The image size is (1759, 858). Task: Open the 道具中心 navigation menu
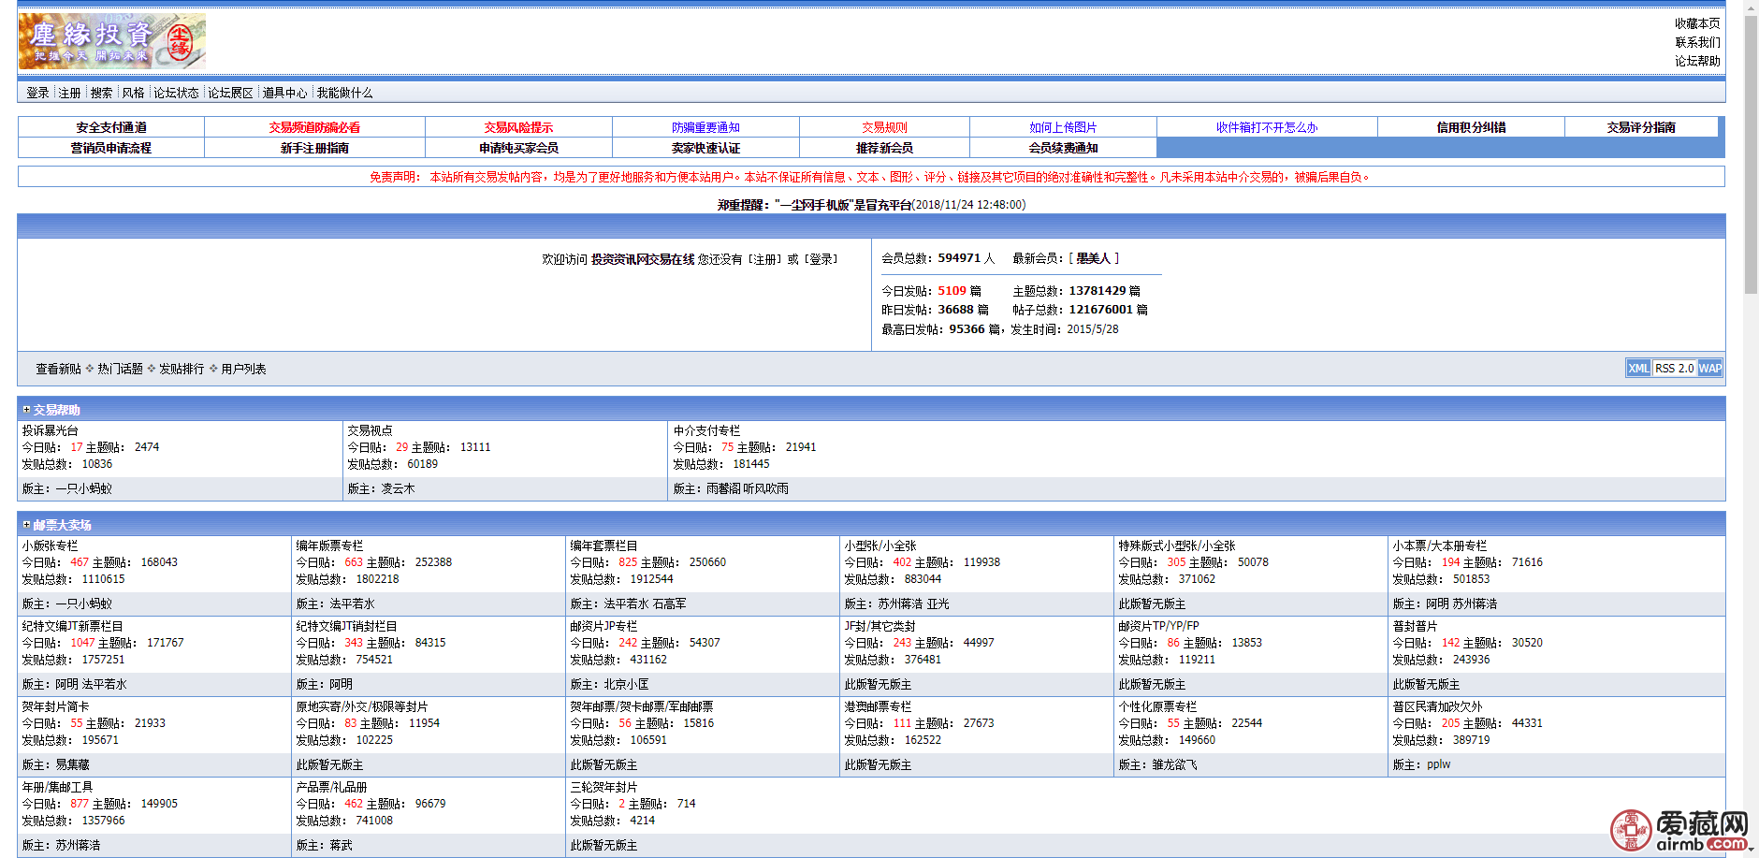pos(284,93)
